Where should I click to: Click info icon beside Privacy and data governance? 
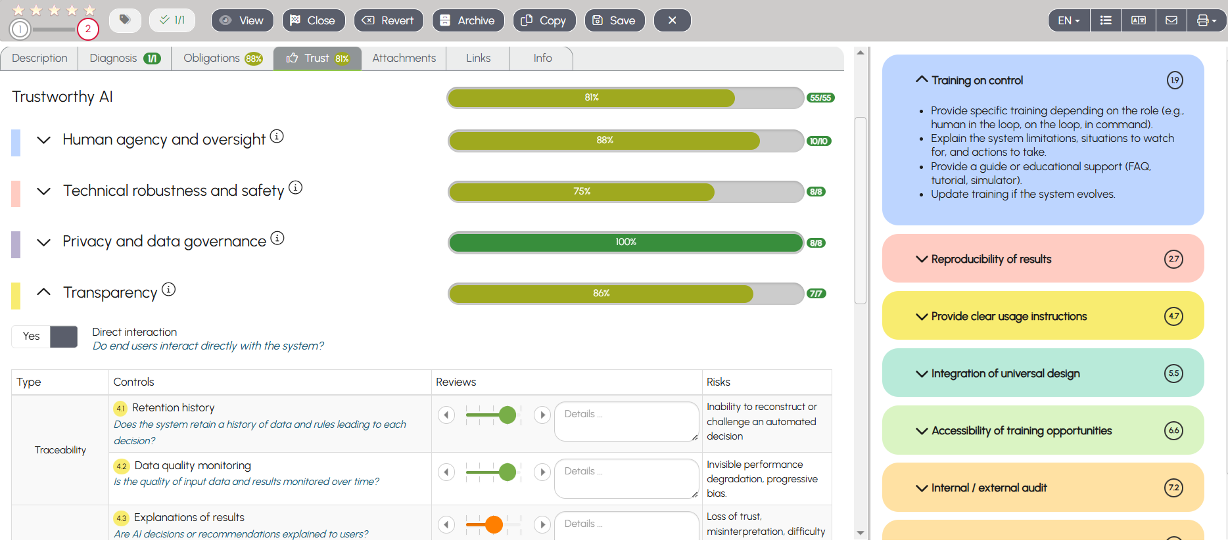(277, 238)
